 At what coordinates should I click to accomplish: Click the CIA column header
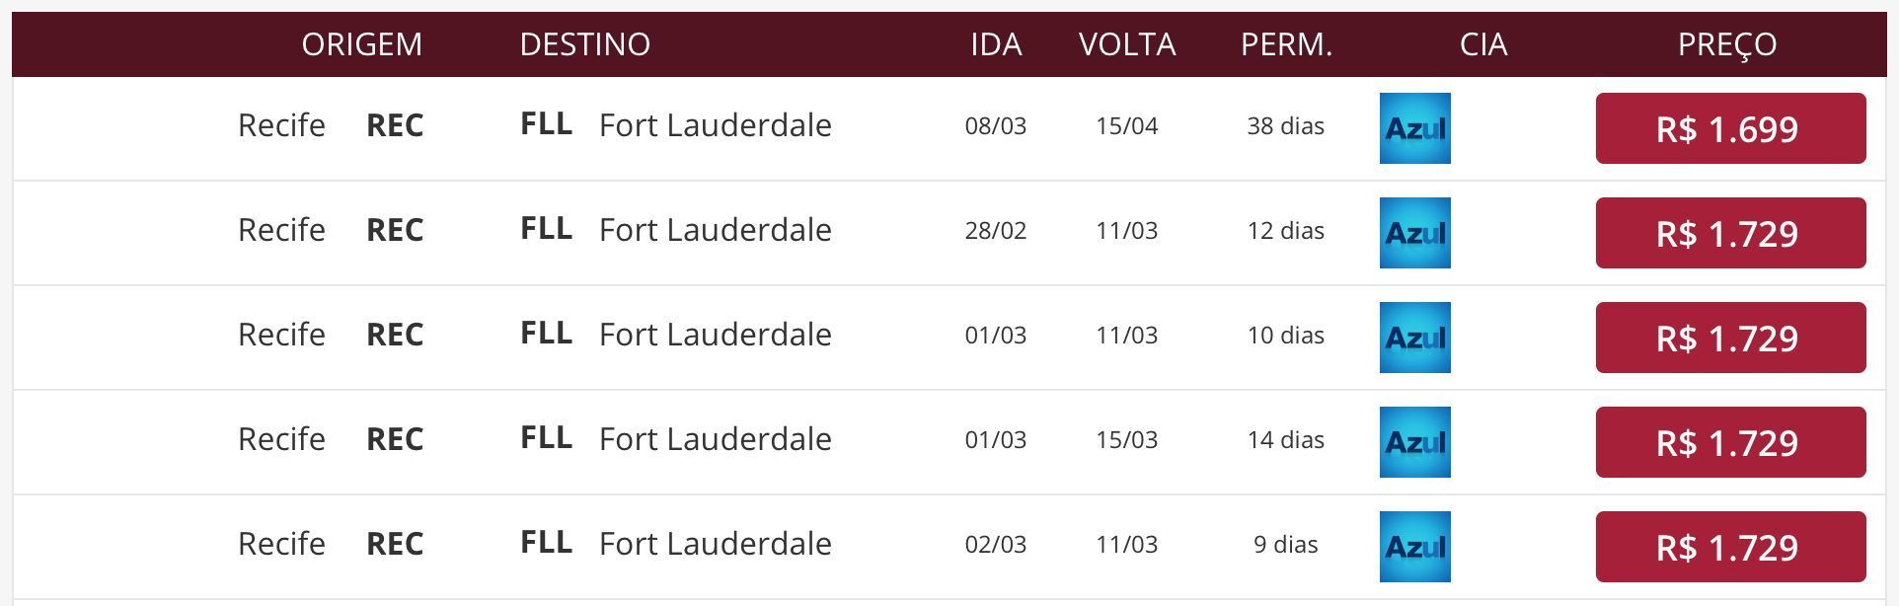click(1483, 44)
